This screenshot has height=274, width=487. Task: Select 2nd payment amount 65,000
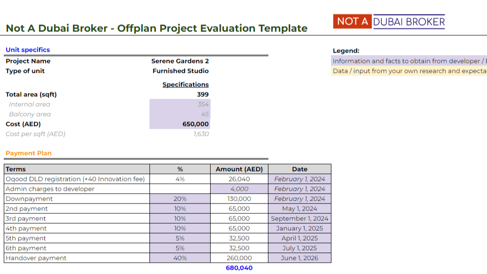point(239,209)
